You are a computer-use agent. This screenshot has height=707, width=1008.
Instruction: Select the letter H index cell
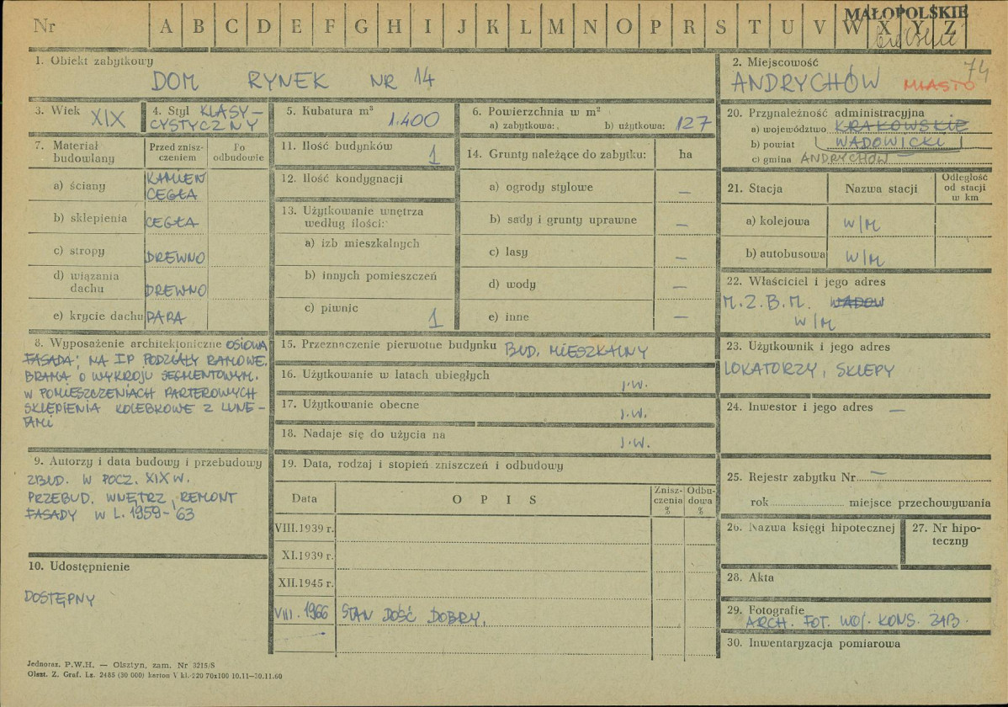[x=394, y=26]
